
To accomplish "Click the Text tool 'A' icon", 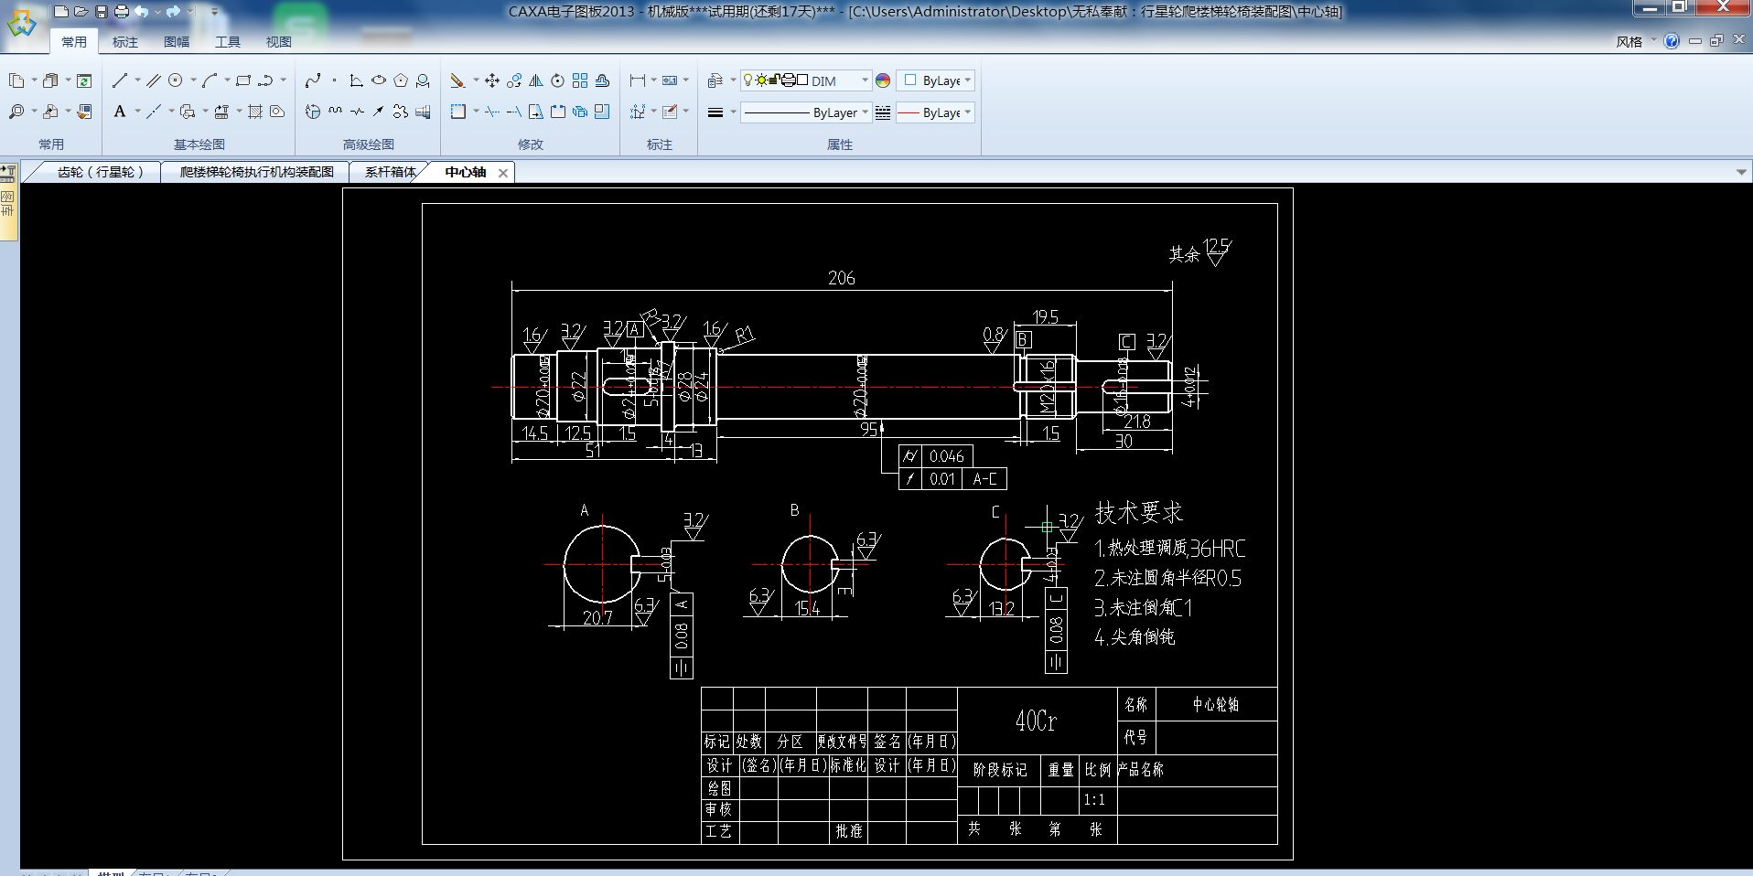I will [x=120, y=112].
